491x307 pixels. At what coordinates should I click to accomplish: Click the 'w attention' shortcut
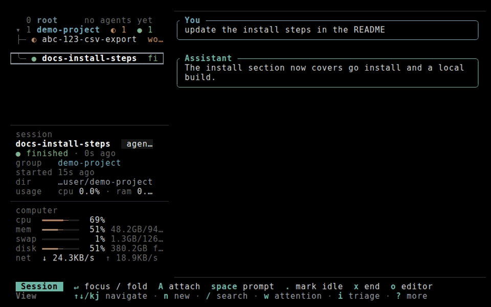pos(293,296)
